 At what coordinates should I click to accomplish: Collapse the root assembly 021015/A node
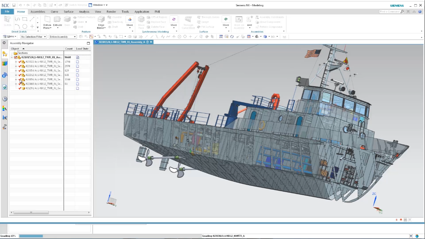tap(12, 58)
